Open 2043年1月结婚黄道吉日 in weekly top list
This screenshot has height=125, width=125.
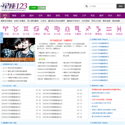[x=100, y=50]
